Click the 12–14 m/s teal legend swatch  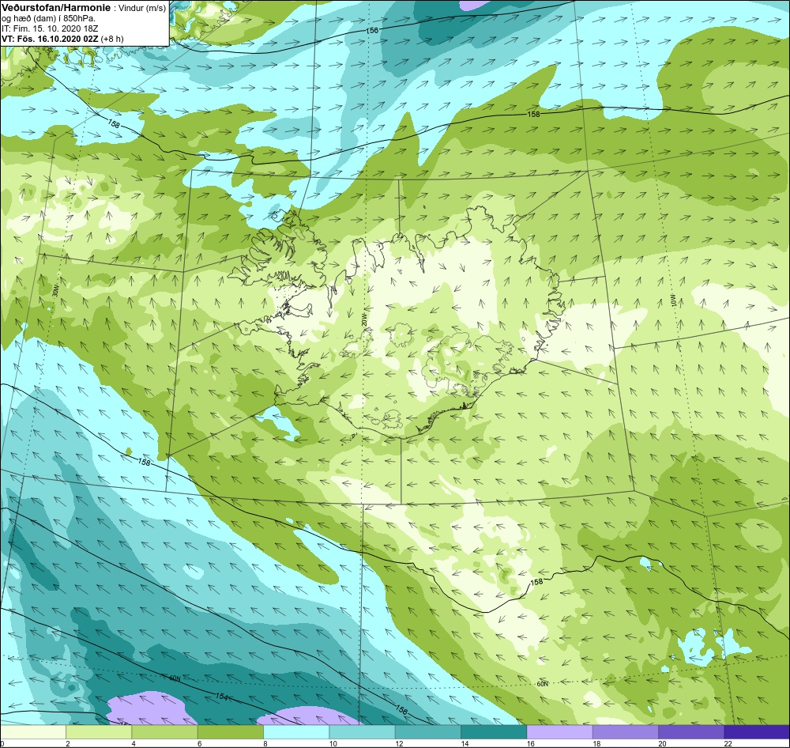click(x=427, y=731)
